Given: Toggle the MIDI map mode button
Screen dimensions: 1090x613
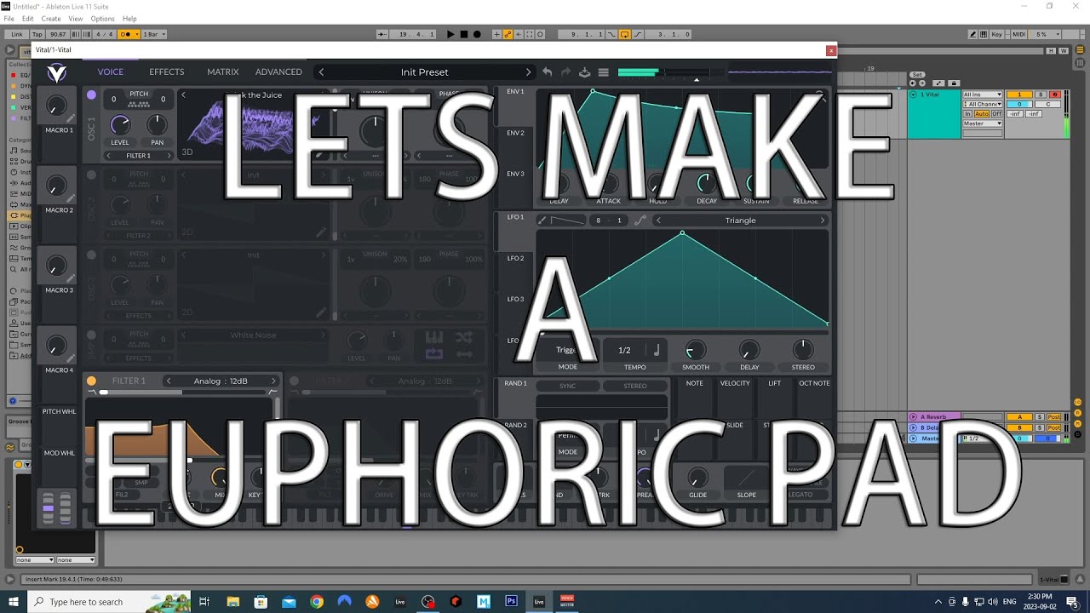Looking at the screenshot, I should pos(1018,34).
